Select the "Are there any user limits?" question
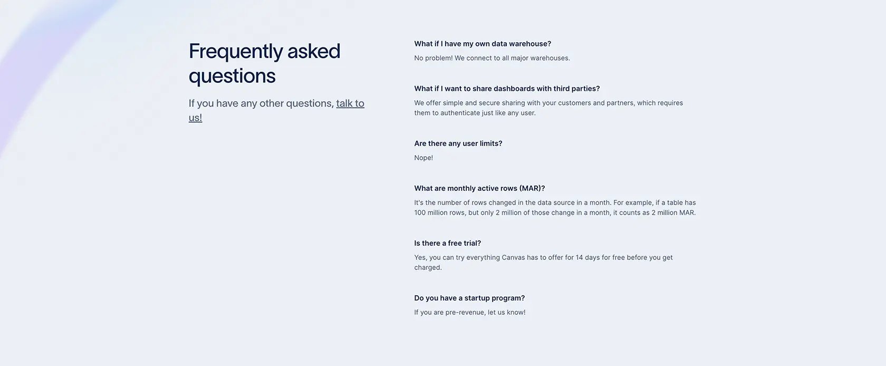This screenshot has height=366, width=886. [x=458, y=143]
